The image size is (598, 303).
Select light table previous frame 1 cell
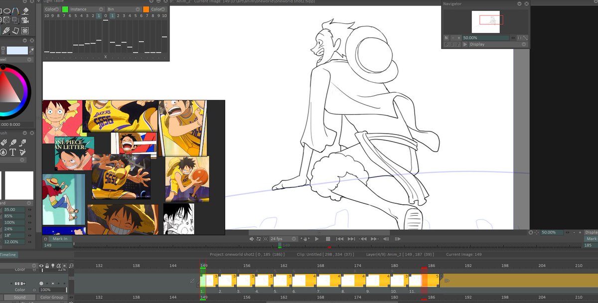coord(99,16)
